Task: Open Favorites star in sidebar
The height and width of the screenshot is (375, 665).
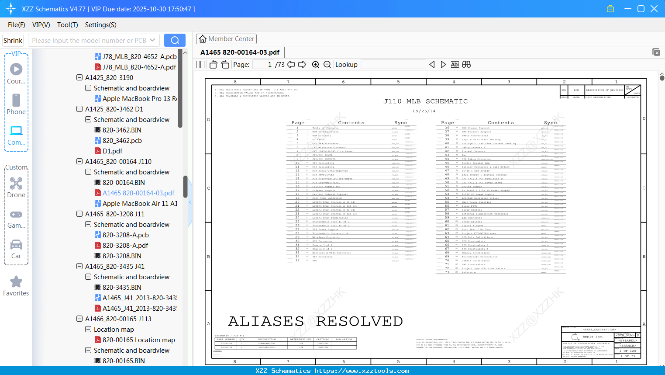Action: pos(16,286)
